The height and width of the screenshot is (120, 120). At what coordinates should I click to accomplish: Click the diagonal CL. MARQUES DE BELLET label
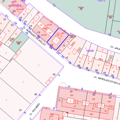(x=34, y=36)
